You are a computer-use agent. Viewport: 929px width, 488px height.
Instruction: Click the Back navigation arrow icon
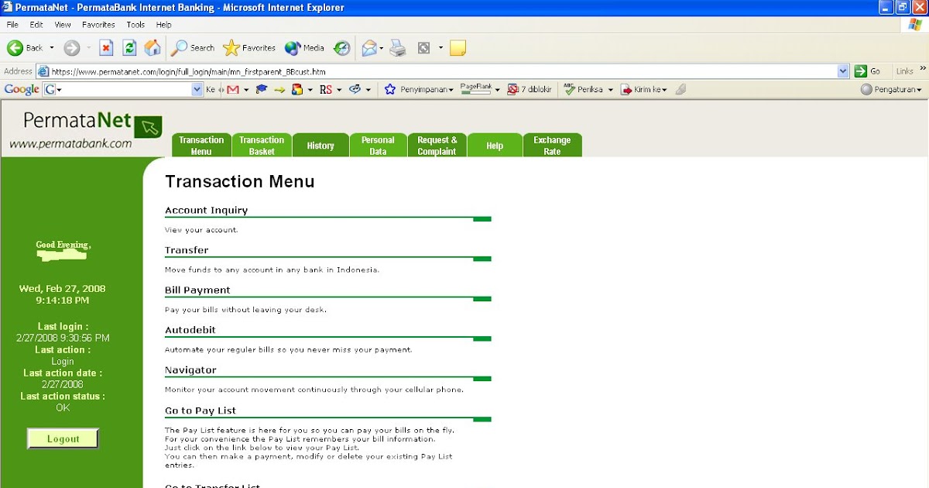15,48
